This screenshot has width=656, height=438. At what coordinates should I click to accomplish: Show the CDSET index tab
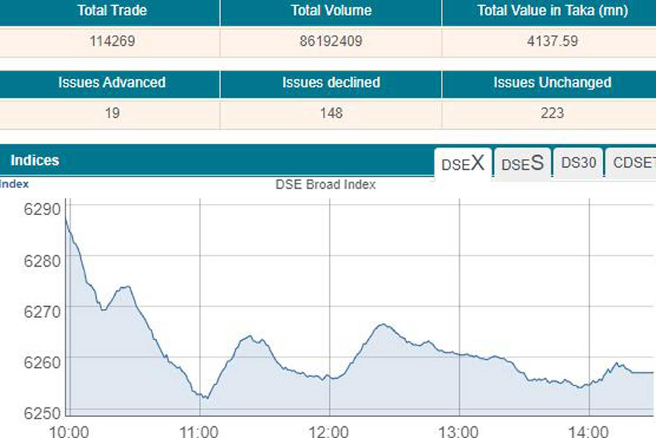[633, 163]
